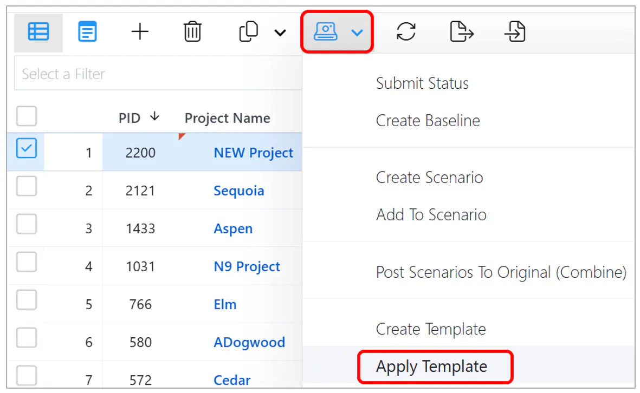Screen dimensions: 640x393
Task: Click the PID cell 2200
Action: [x=140, y=153]
